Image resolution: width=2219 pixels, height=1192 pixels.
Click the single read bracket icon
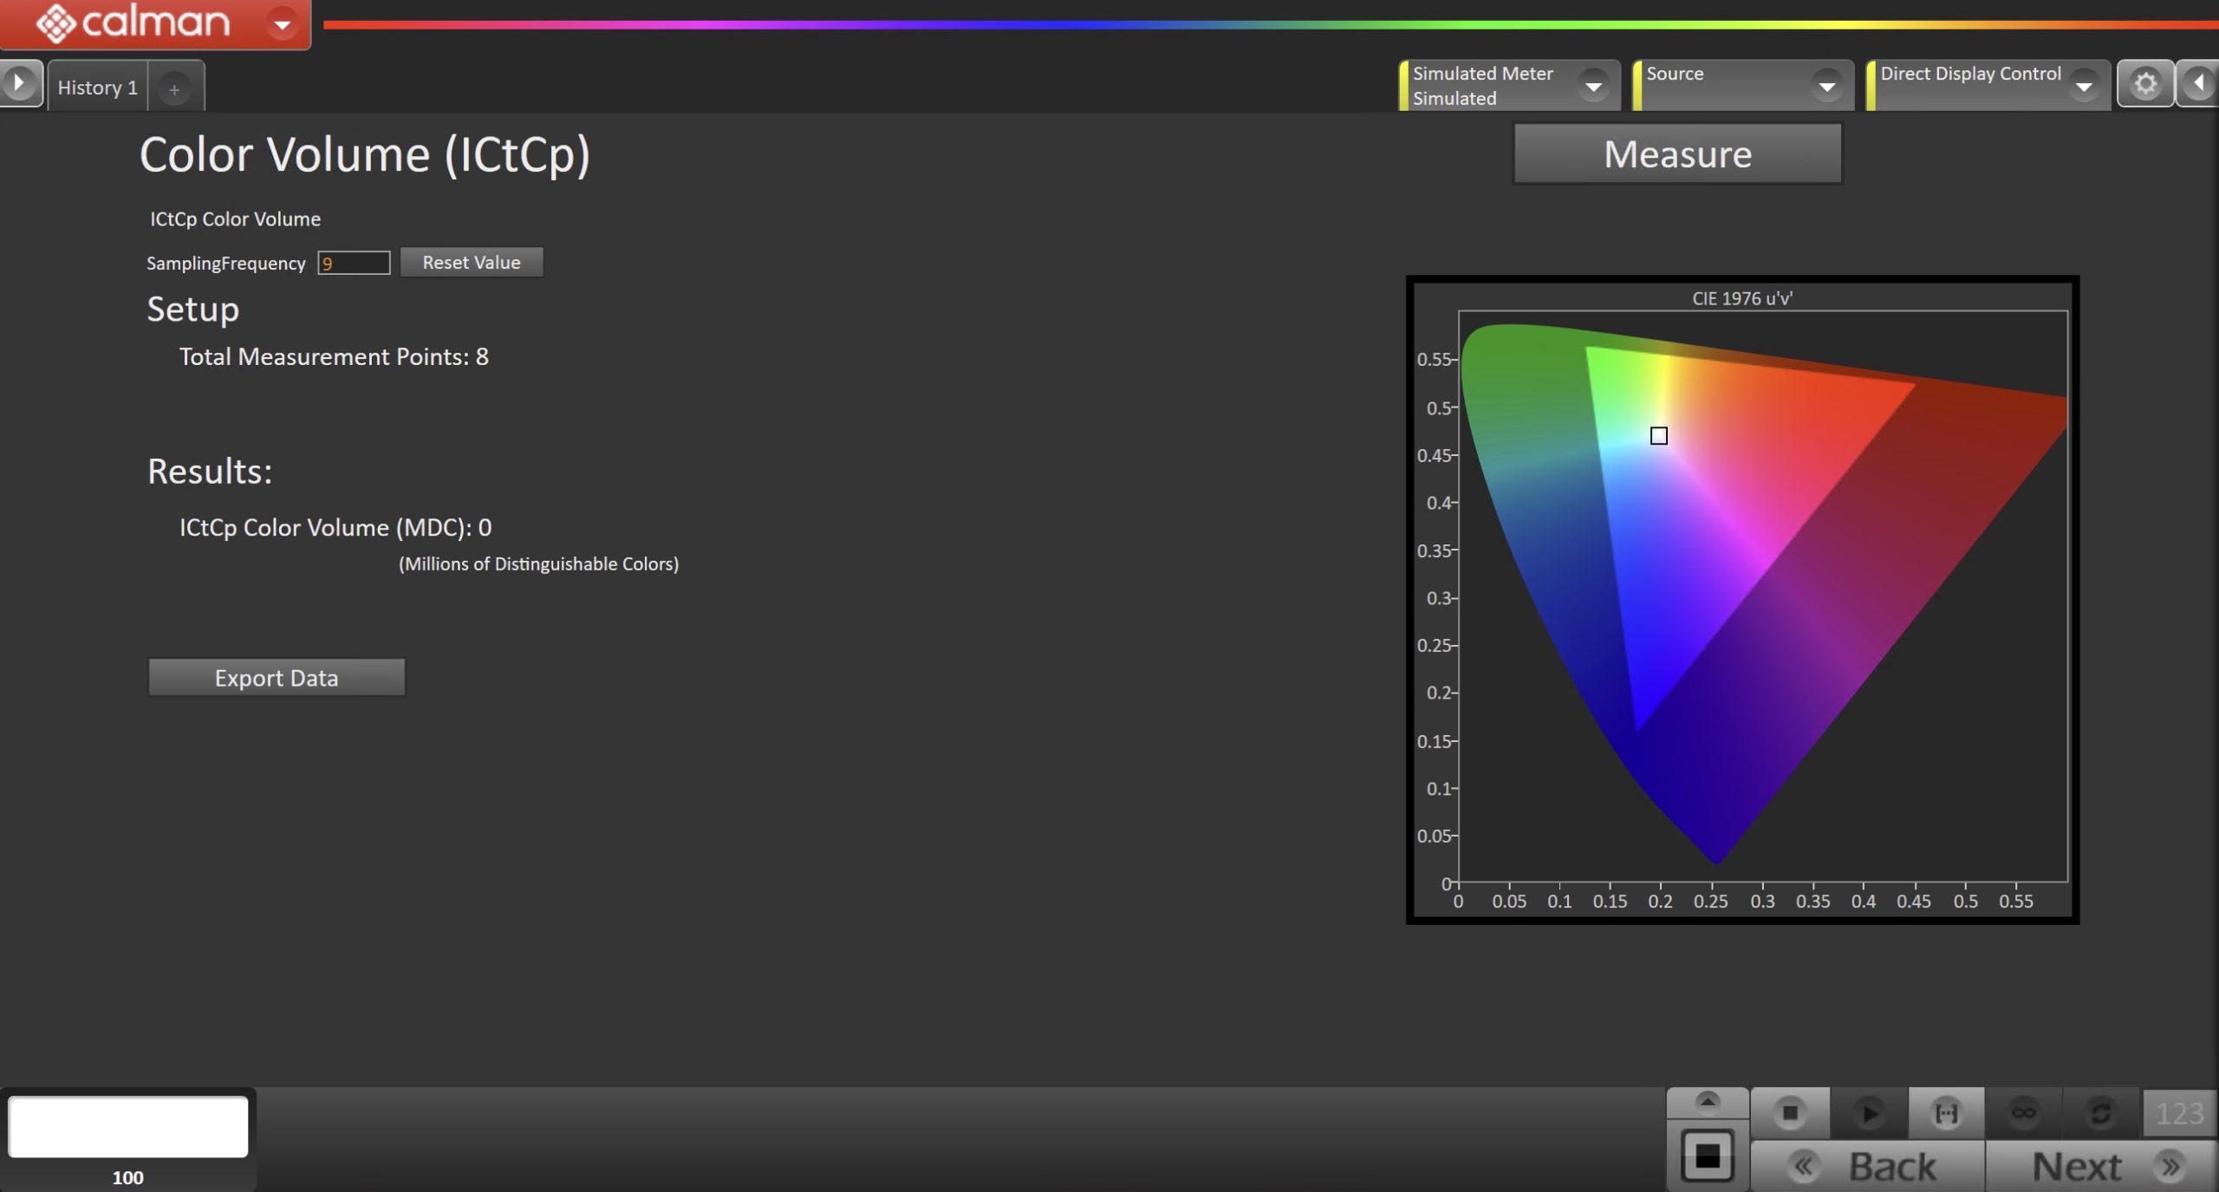tap(1946, 1112)
